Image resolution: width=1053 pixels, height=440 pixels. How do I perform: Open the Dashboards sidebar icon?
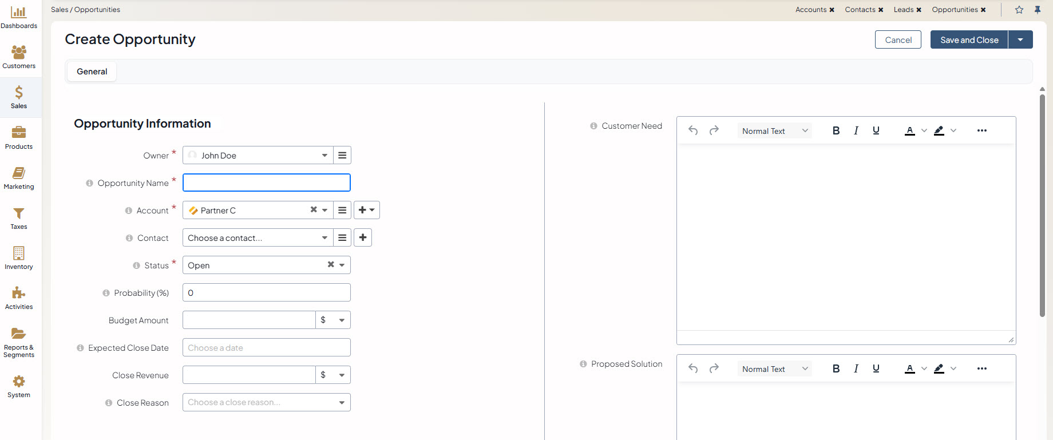[x=19, y=17]
